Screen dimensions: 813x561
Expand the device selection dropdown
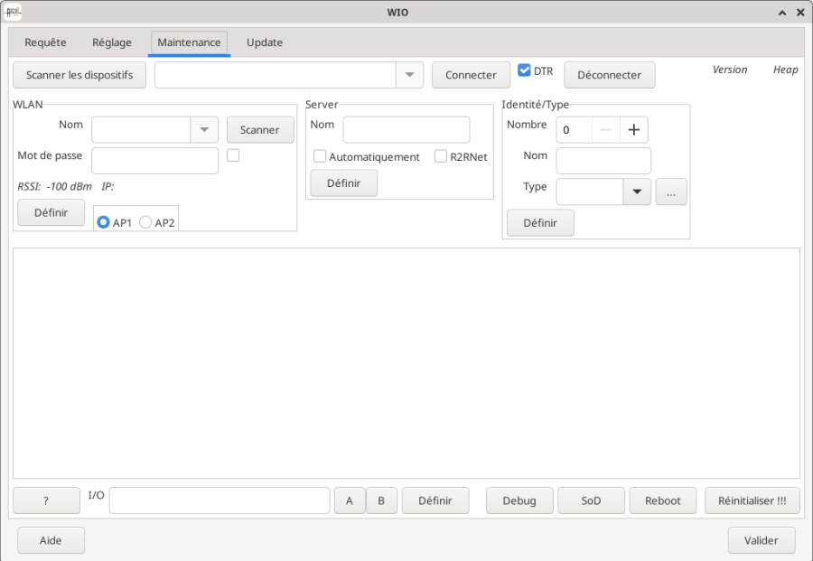coord(409,75)
